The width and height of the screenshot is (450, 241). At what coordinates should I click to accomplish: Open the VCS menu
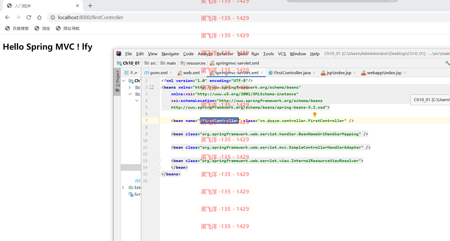(x=282, y=54)
